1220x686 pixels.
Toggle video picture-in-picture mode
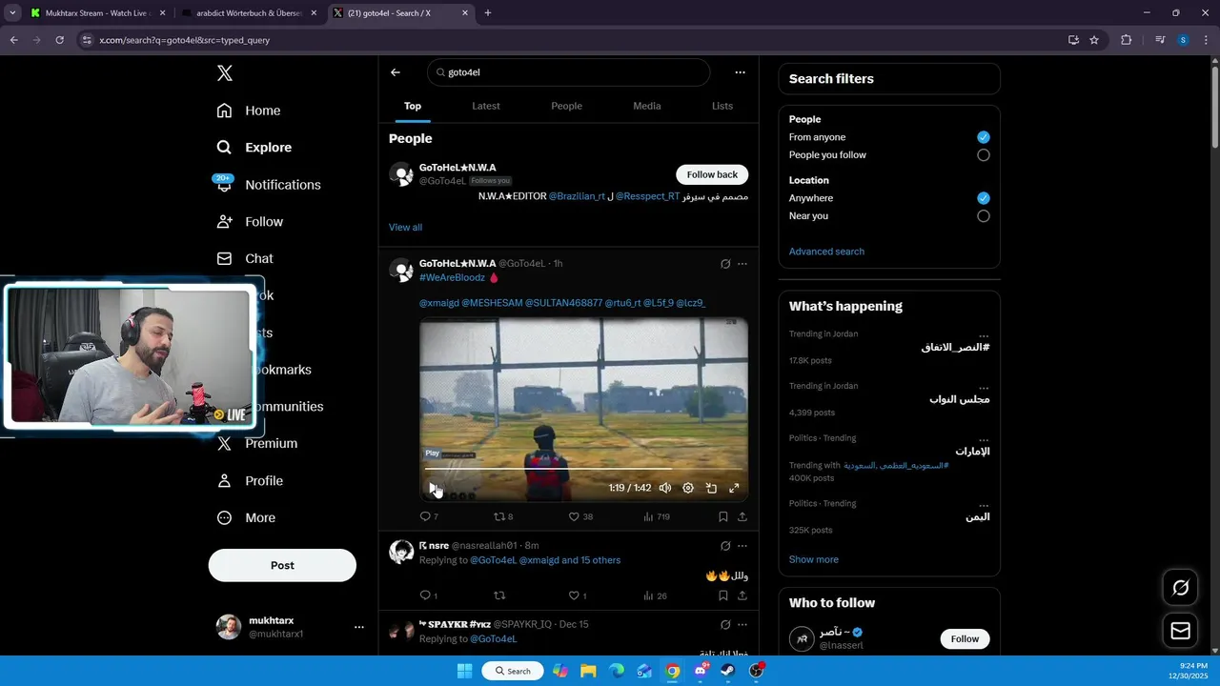click(x=711, y=488)
